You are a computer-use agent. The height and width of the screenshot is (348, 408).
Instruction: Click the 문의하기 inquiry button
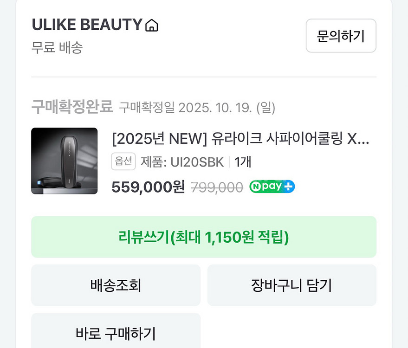tap(341, 36)
